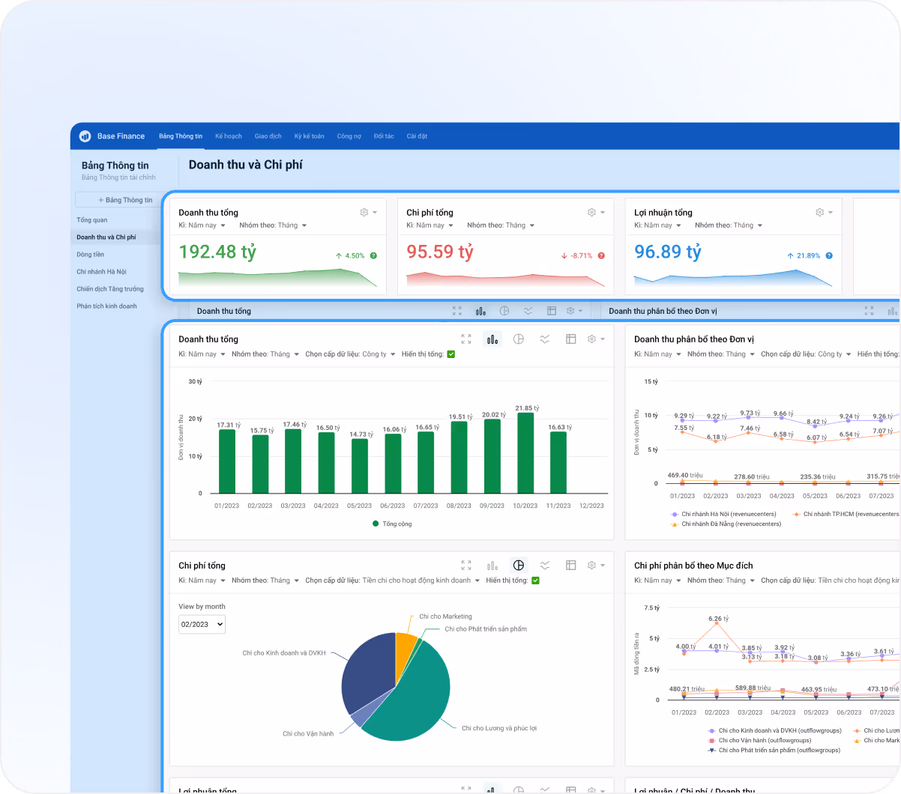901x794 pixels.
Task: Click help icon beside -8.71% change figure
Action: 601,256
